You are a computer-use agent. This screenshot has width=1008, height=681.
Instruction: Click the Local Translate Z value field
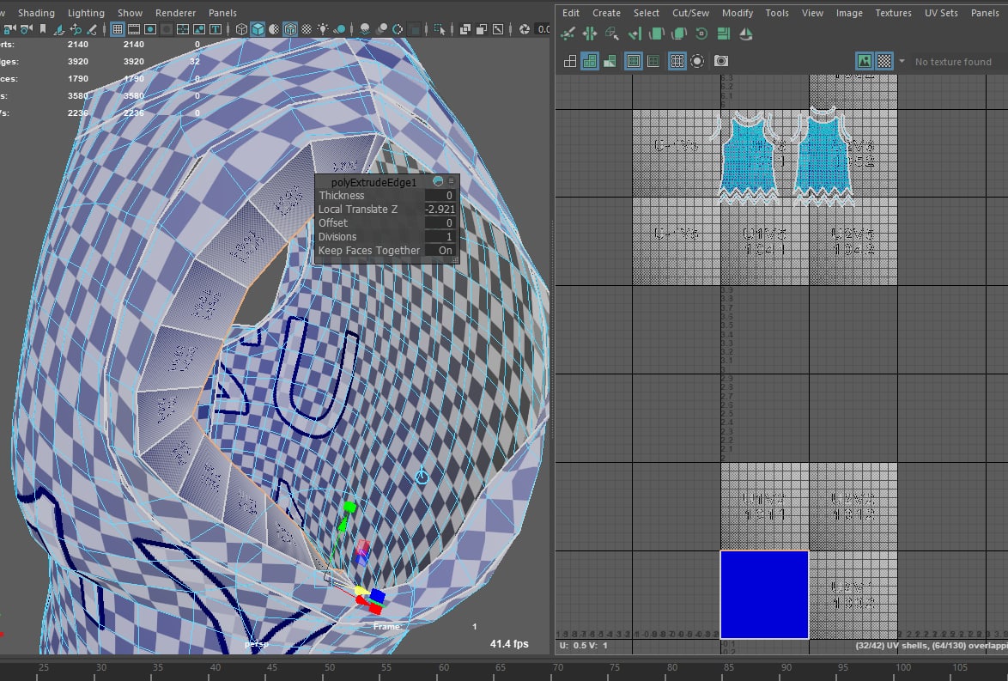coord(440,209)
